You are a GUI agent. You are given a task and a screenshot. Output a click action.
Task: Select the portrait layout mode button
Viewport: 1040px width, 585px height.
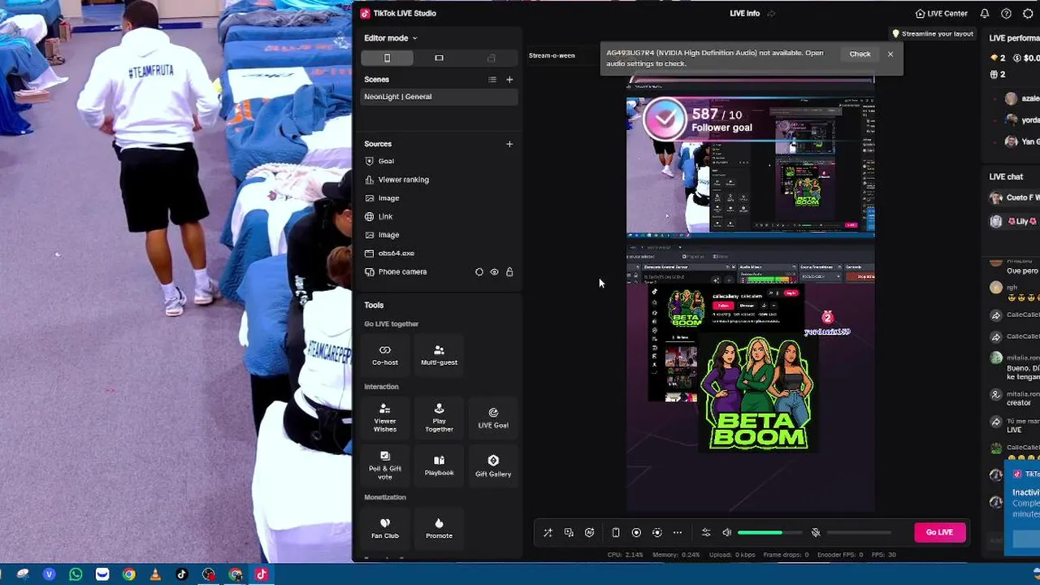point(387,58)
